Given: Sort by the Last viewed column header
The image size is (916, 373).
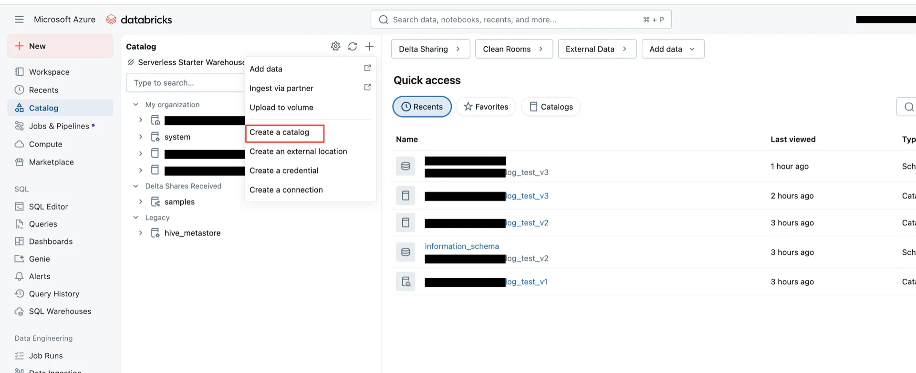Looking at the screenshot, I should pos(793,139).
